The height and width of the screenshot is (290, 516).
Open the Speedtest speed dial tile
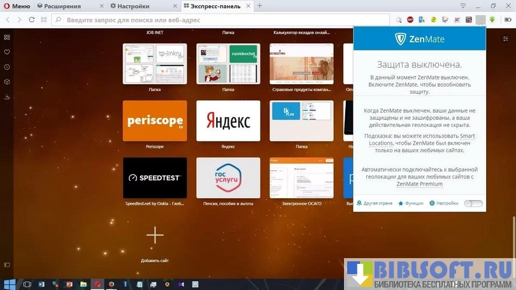point(155,178)
